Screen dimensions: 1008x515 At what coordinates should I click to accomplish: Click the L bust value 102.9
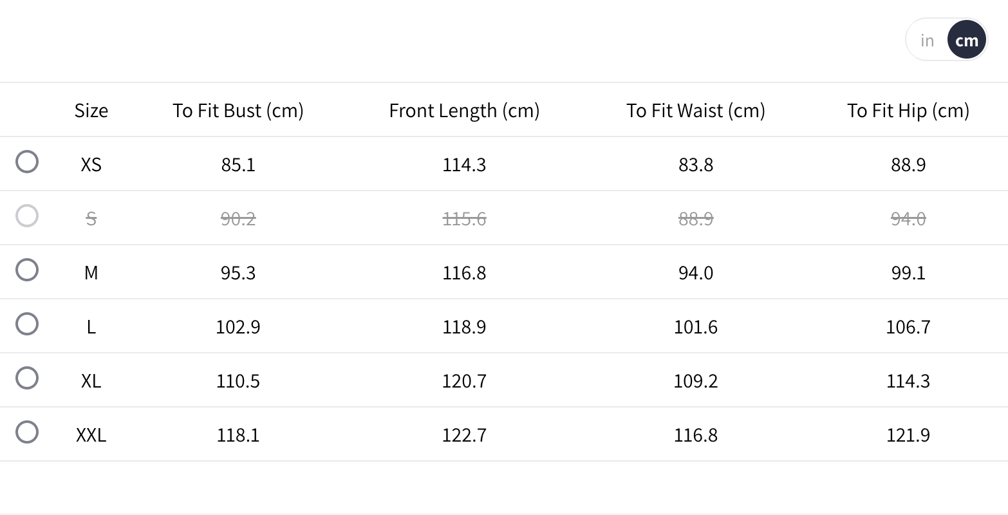click(x=238, y=327)
